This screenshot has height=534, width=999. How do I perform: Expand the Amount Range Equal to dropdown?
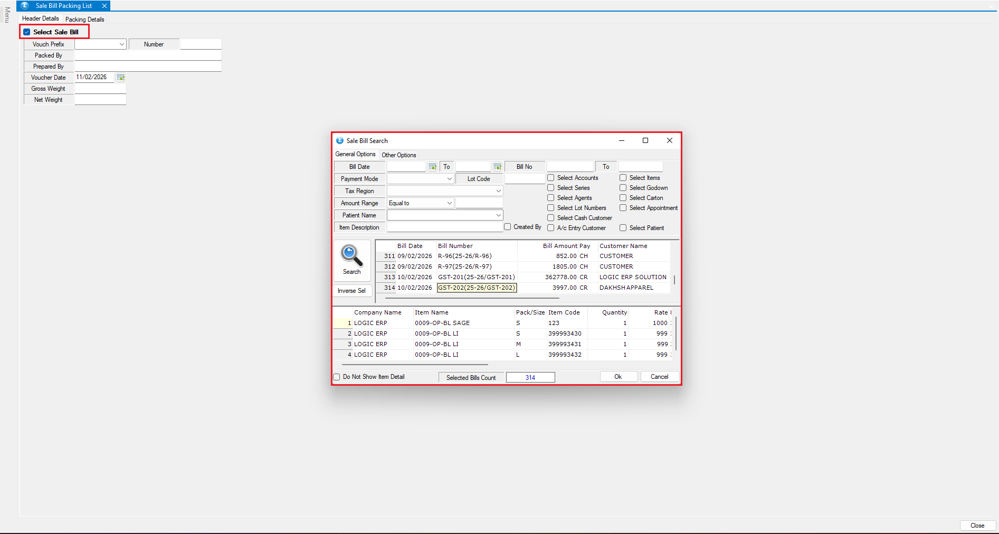(449, 203)
